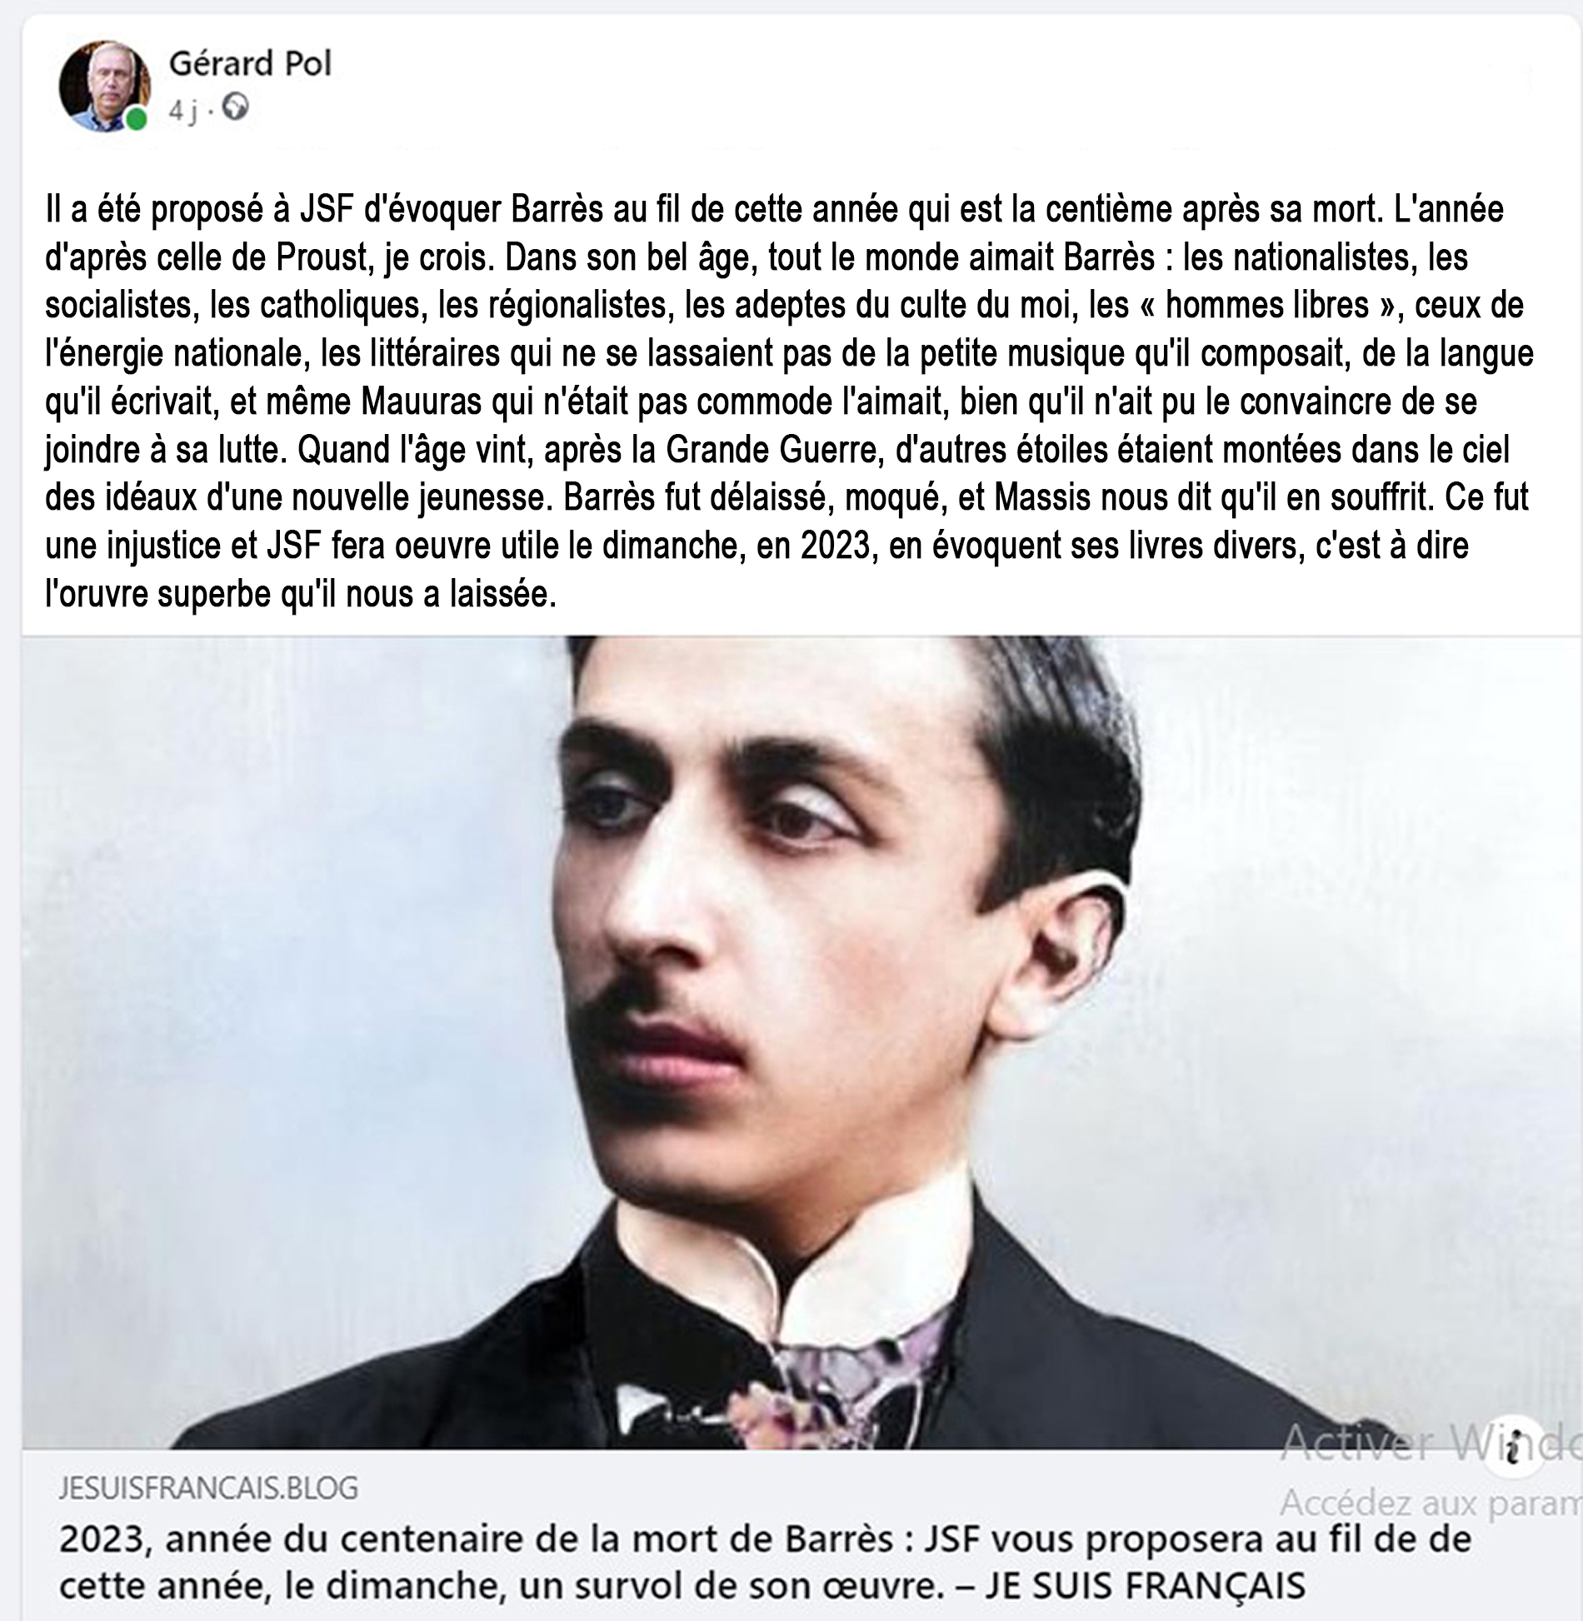Open Gérard Pol's profile via name
Image resolution: width=1583 pixels, height=1621 pixels.
point(250,63)
